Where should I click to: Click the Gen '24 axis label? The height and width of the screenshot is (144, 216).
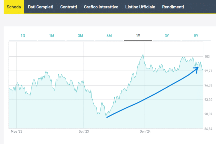click(x=145, y=131)
